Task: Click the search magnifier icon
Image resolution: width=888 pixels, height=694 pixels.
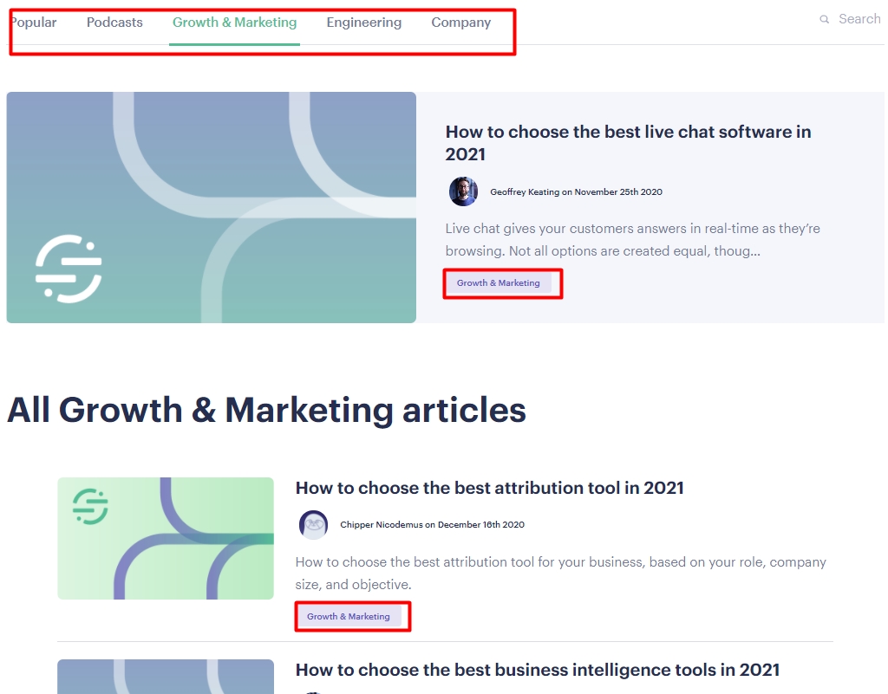Action: (824, 19)
